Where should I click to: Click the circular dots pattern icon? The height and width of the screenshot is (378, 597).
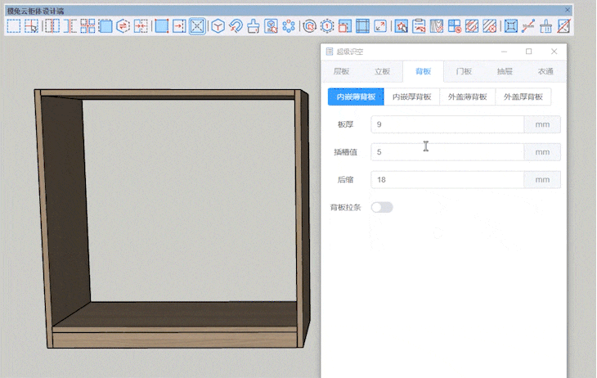tap(289, 26)
